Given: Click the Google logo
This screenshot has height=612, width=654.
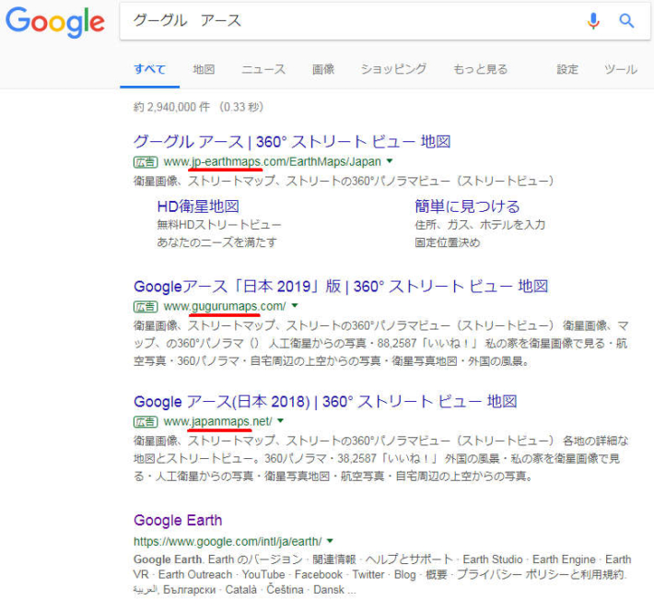Looking at the screenshot, I should [x=54, y=22].
